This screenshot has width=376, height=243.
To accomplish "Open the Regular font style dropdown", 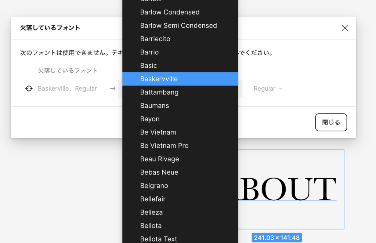I will pos(268,88).
